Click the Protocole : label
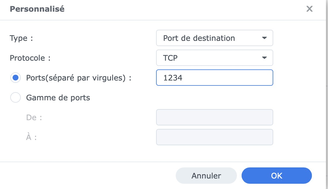 (x=30, y=58)
